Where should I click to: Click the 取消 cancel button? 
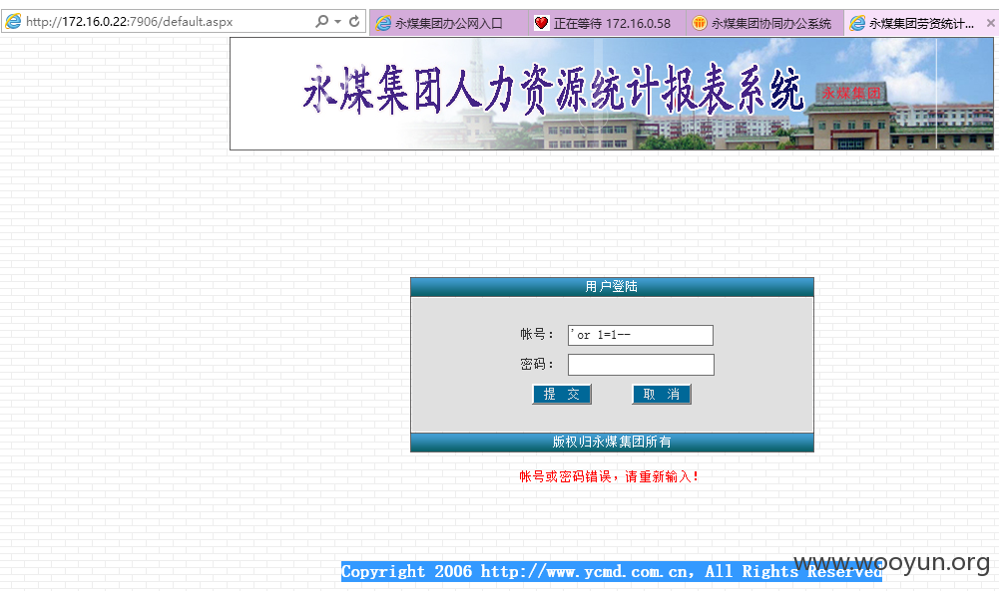tap(662, 395)
